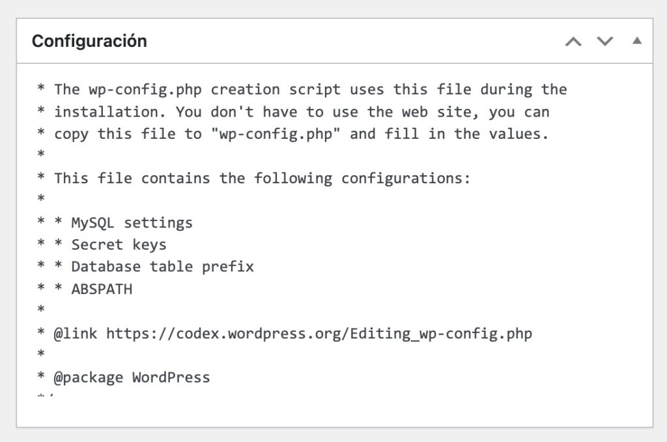Collapse the Configuración panel via triangle icon
This screenshot has width=667, height=442.
636,40
